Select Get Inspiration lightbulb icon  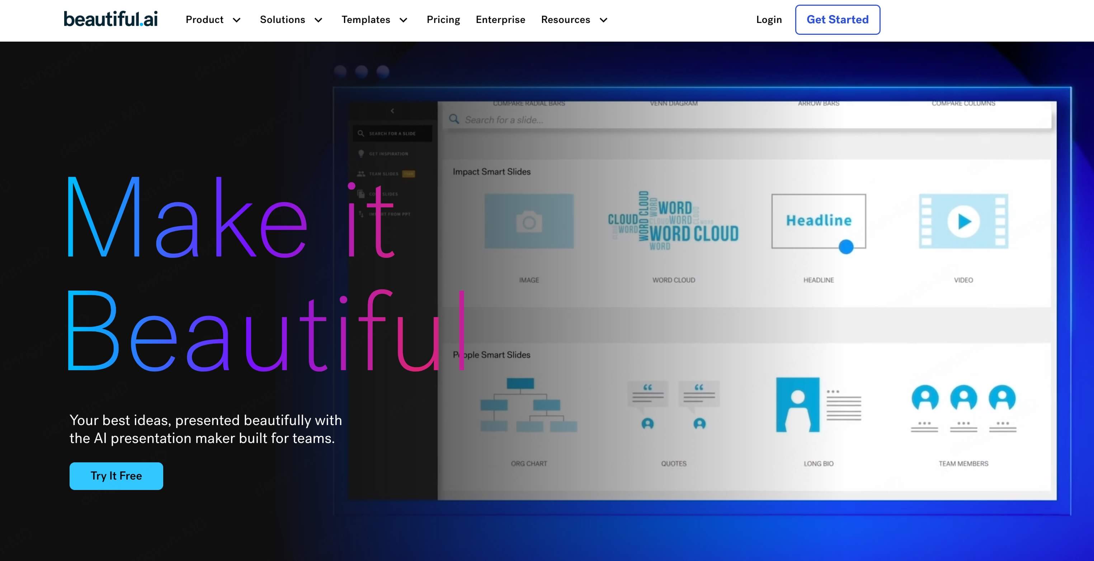(361, 153)
